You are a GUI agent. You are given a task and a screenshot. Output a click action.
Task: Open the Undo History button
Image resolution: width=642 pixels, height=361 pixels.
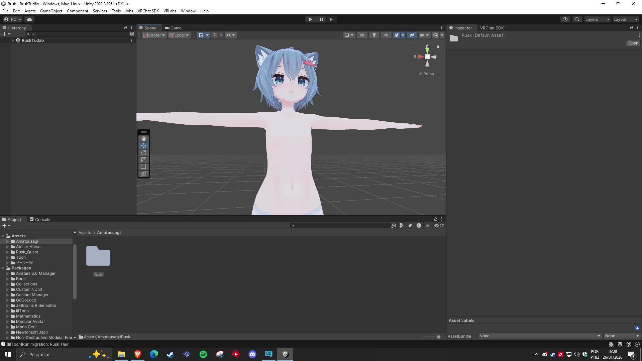tap(565, 19)
